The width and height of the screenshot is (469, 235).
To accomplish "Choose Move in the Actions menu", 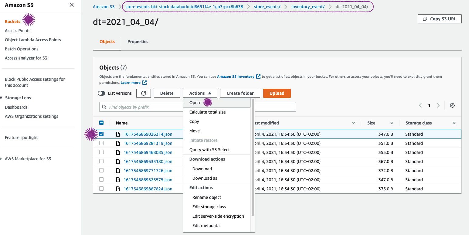I will [x=217, y=131].
